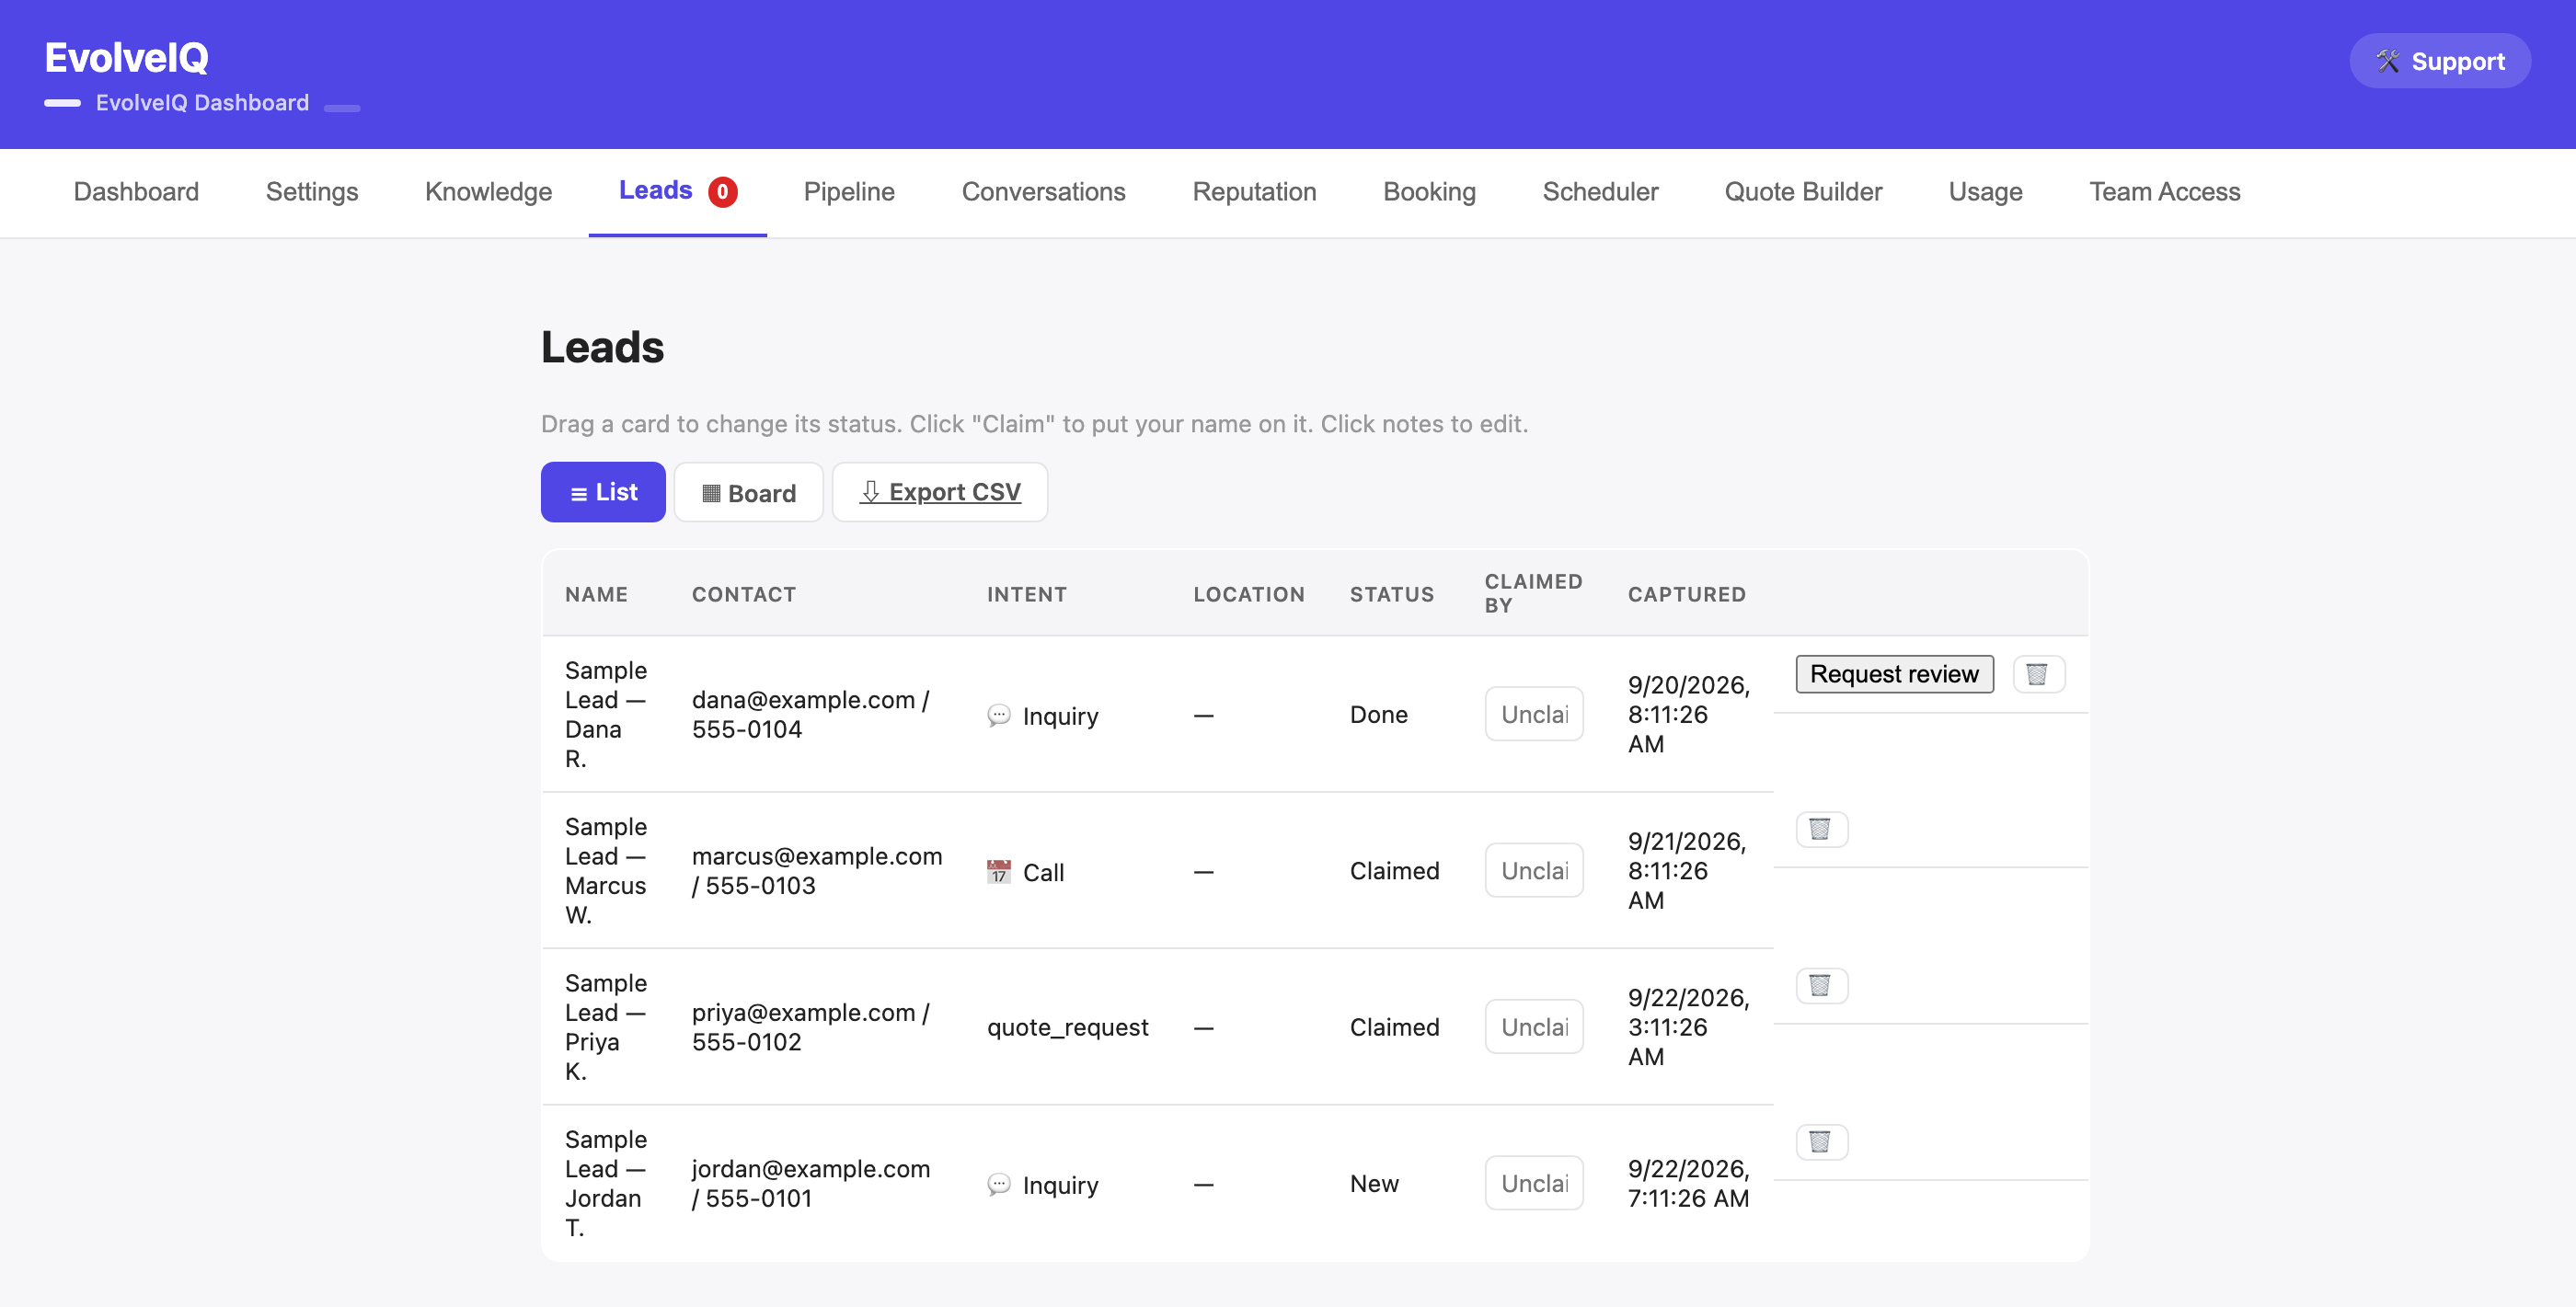Click the EvolveIQ logo title
This screenshot has width=2576, height=1307.
[127, 57]
